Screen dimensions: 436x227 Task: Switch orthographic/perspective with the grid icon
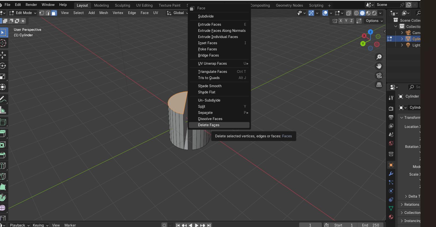[379, 85]
